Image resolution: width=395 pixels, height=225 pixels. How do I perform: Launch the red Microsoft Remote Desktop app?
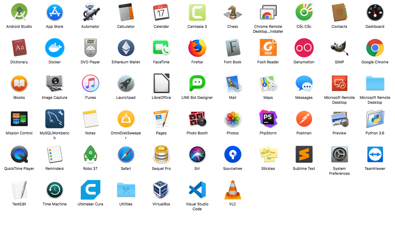339,83
